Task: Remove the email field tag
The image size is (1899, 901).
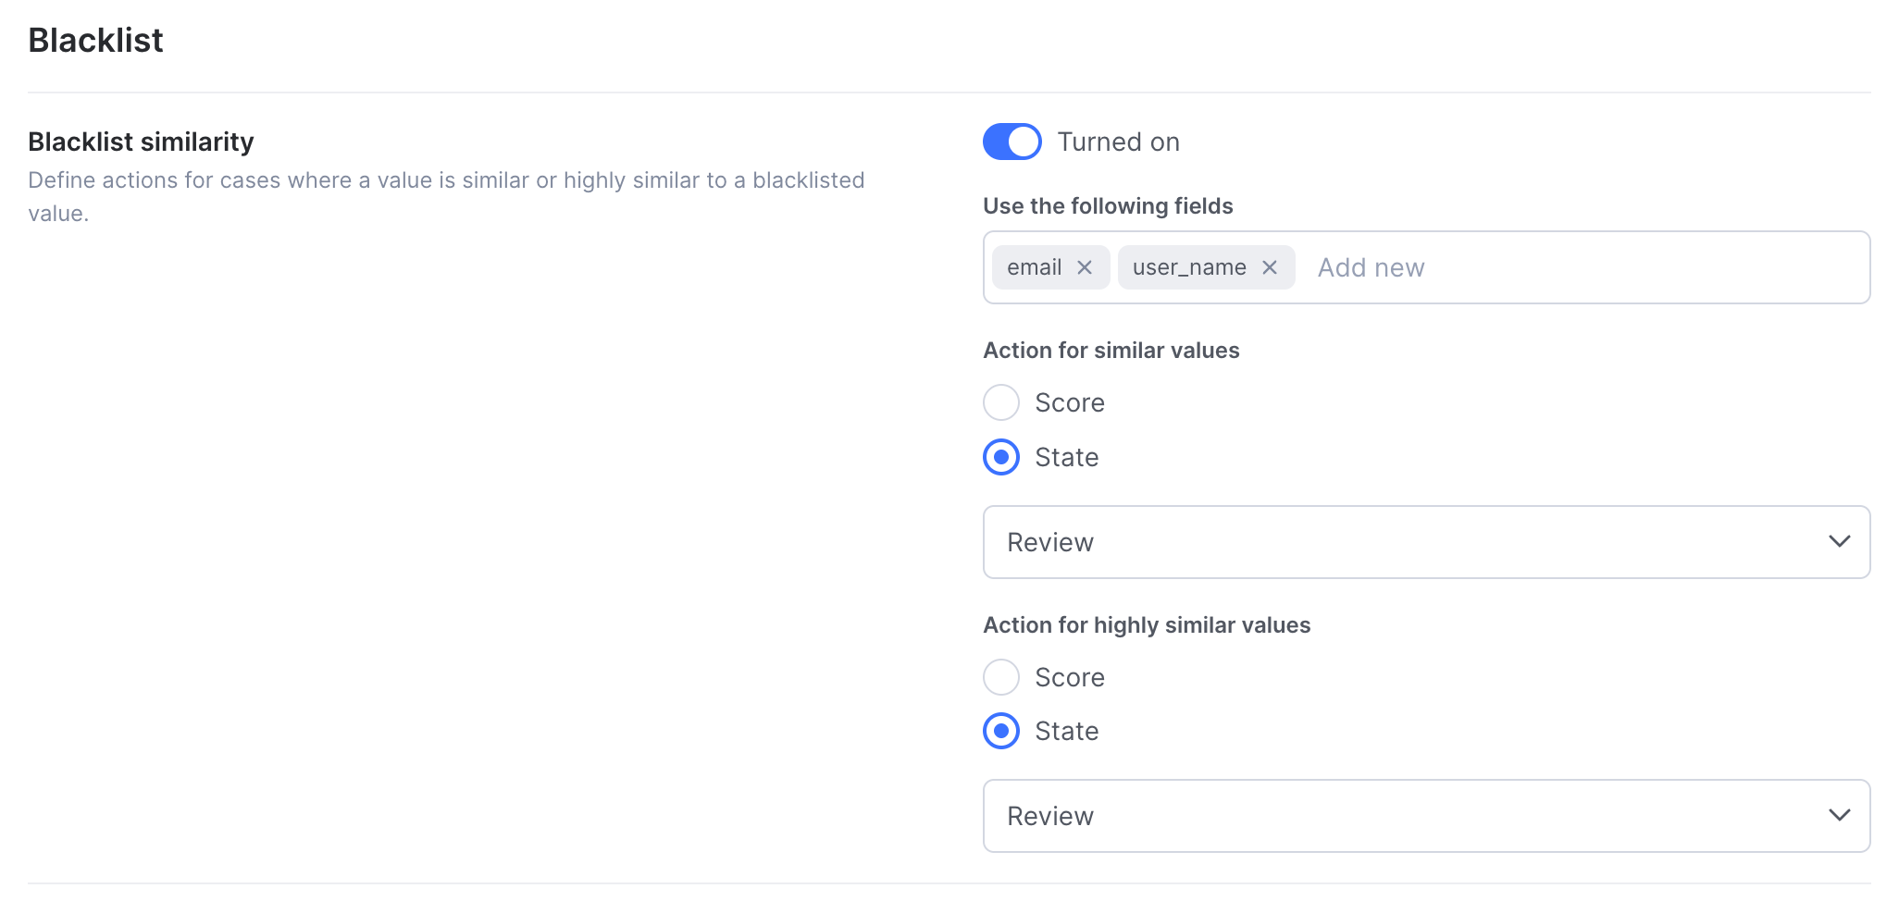Action: 1085,267
